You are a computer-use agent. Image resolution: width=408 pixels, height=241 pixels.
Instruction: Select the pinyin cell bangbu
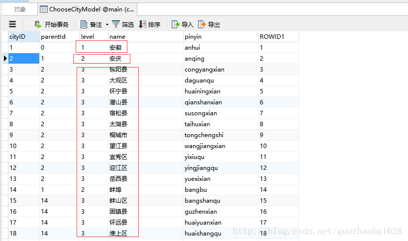coord(221,189)
